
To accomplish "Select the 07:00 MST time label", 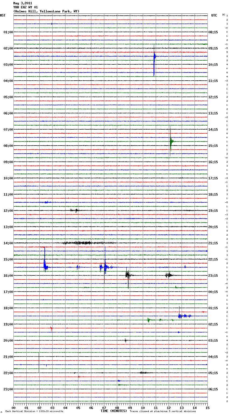I will [8, 130].
